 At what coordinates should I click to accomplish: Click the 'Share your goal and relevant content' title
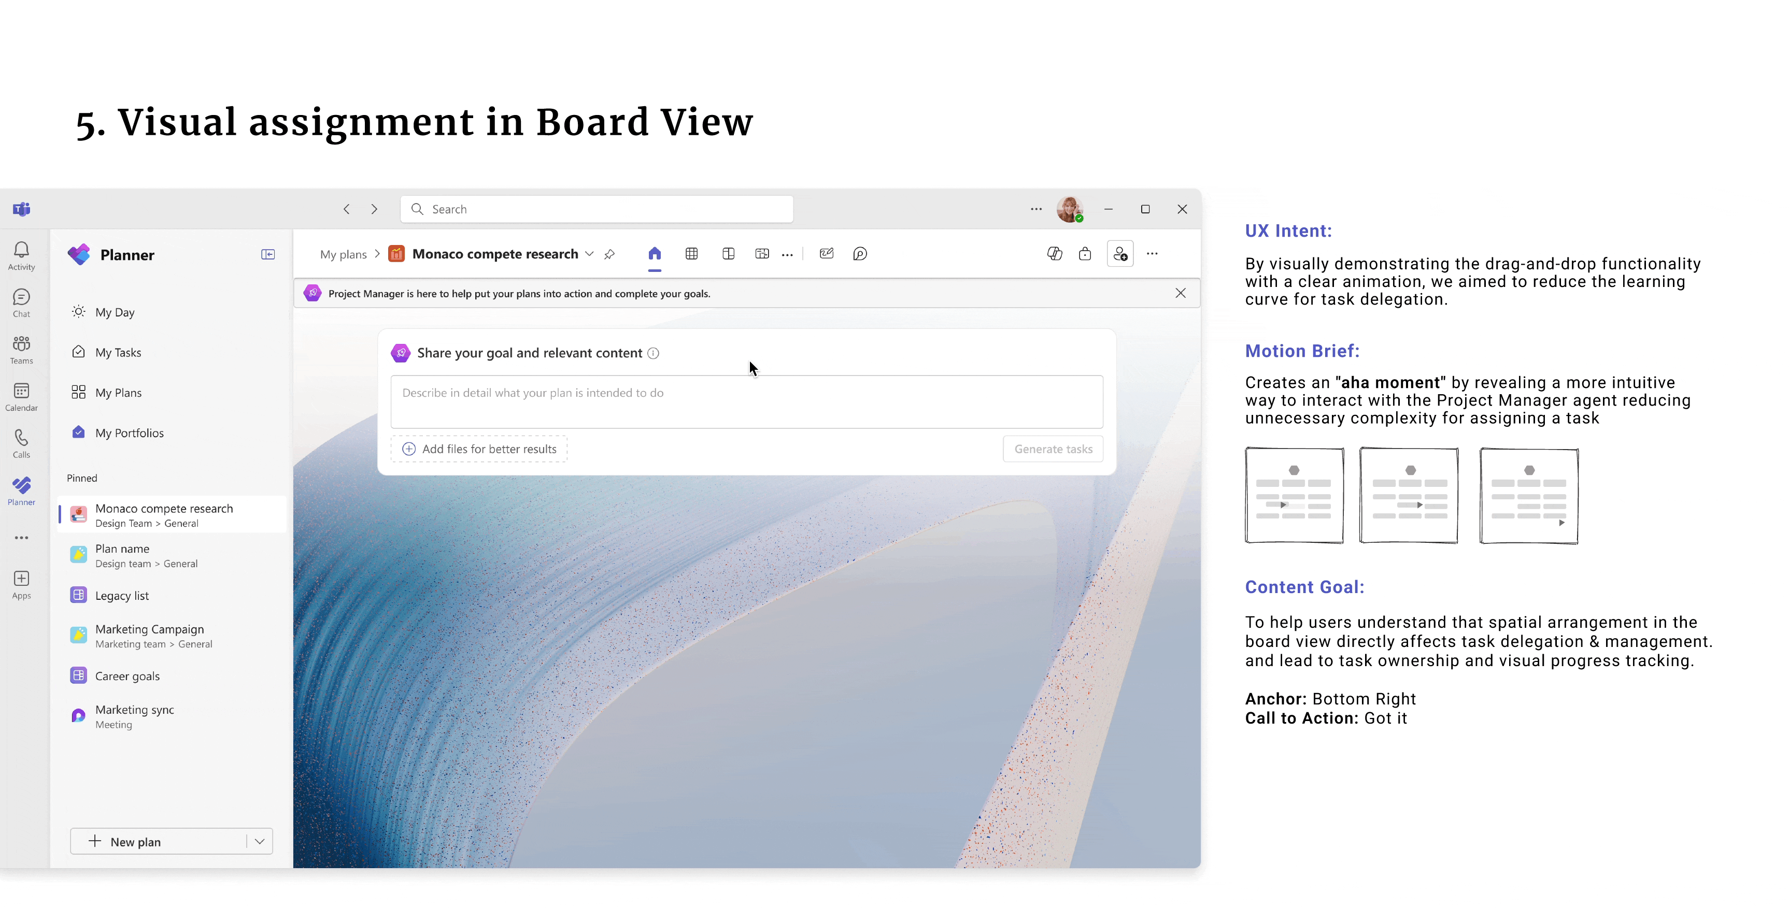click(x=529, y=353)
